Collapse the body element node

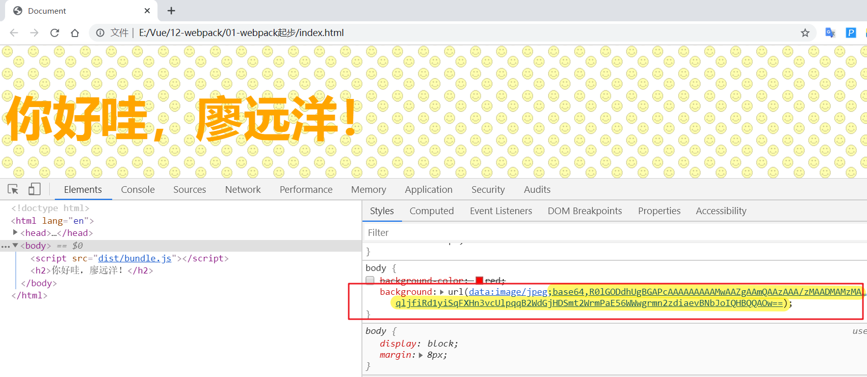pyautogui.click(x=15, y=245)
